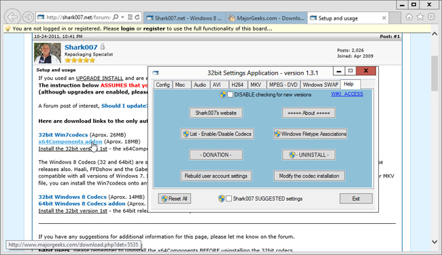Enable DISABLE checking for new versions checkbox
This screenshot has width=442, height=255.
tap(231, 95)
